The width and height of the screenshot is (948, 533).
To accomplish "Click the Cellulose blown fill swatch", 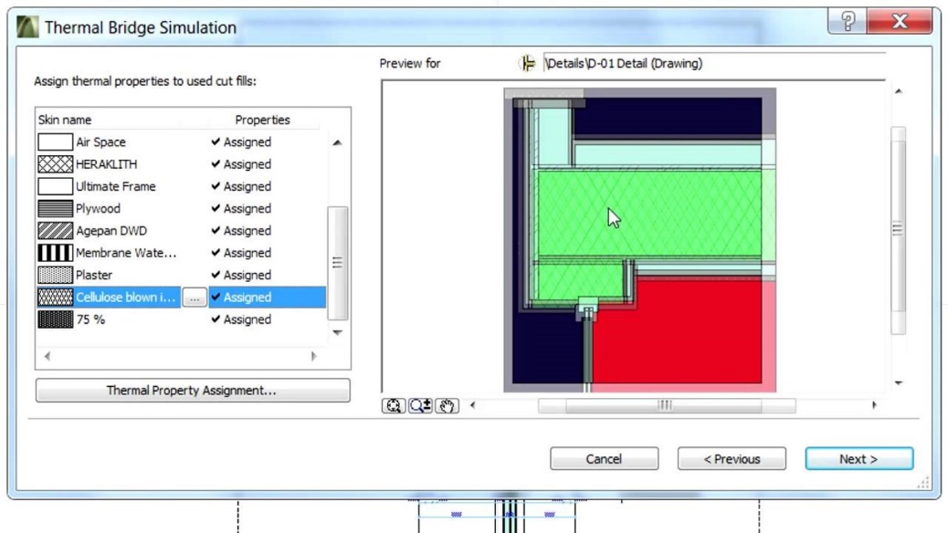I will [x=55, y=298].
